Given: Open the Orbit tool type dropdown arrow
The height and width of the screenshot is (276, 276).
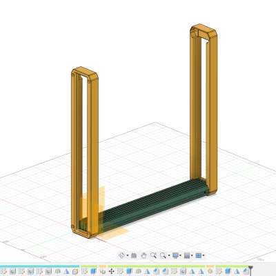Looking at the screenshot, I should (x=128, y=255).
